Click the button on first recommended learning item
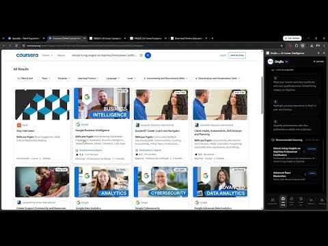The width and height of the screenshot is (328, 246). point(312,149)
